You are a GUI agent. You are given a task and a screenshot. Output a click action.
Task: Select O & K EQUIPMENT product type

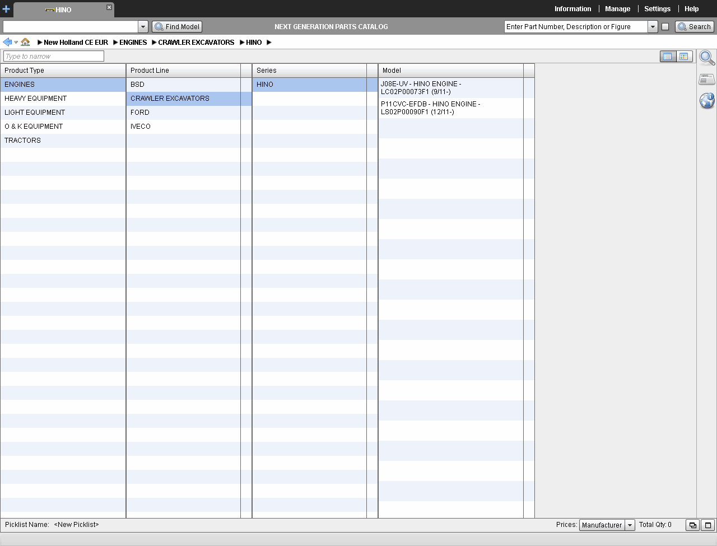63,127
